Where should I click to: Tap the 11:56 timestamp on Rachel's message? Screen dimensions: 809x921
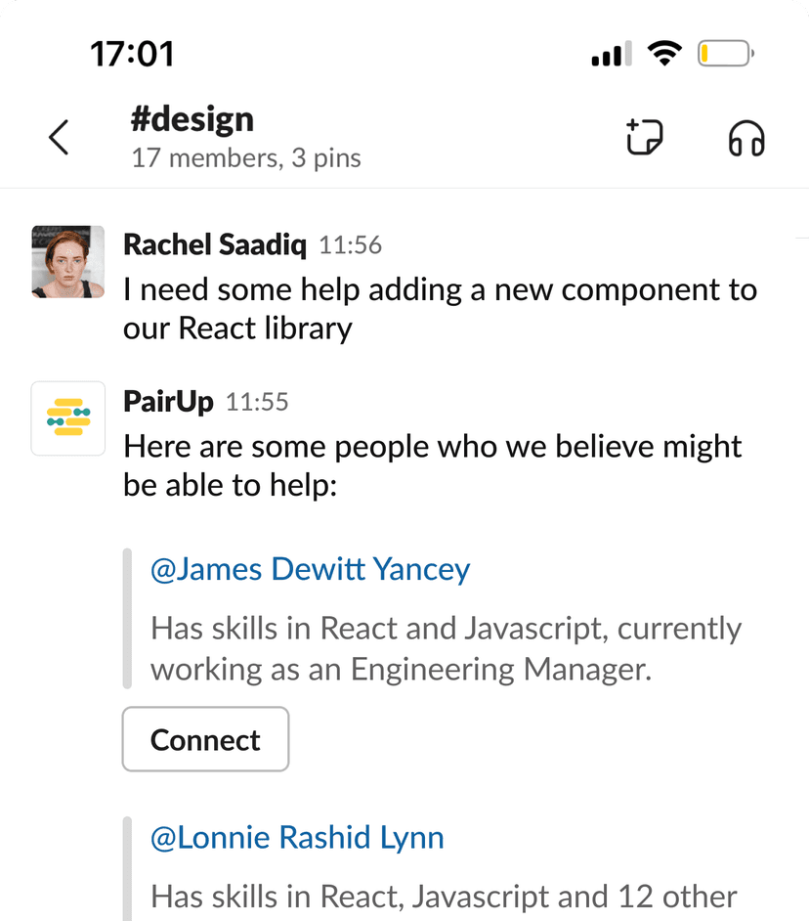355,245
